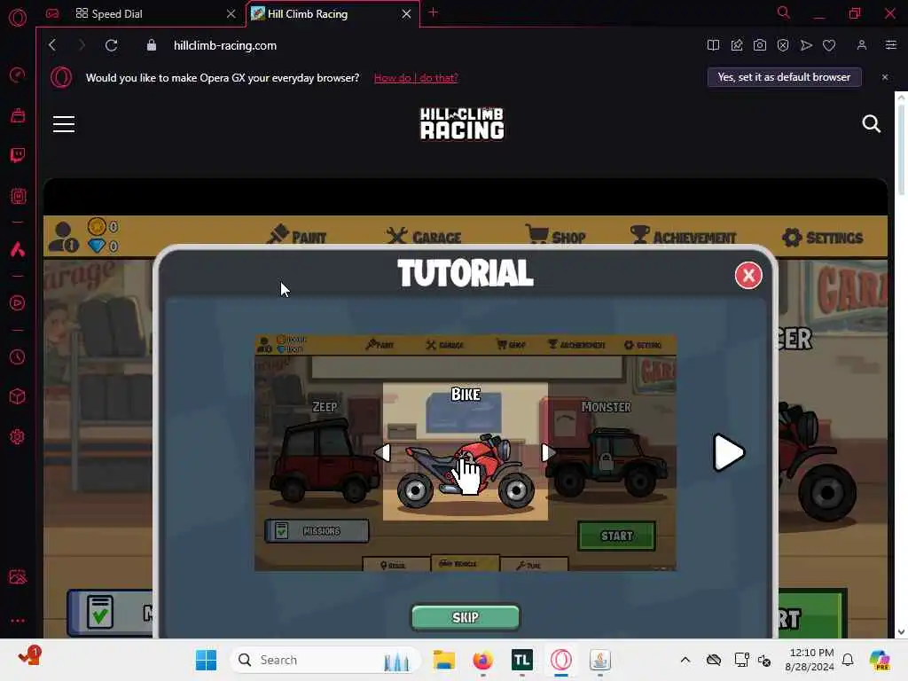
Task: Open the site search magnifier icon
Action: click(871, 123)
